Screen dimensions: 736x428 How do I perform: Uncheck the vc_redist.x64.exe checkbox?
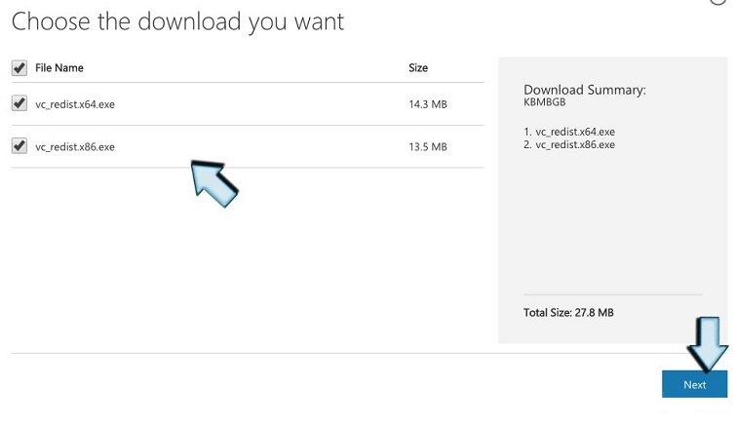point(19,104)
